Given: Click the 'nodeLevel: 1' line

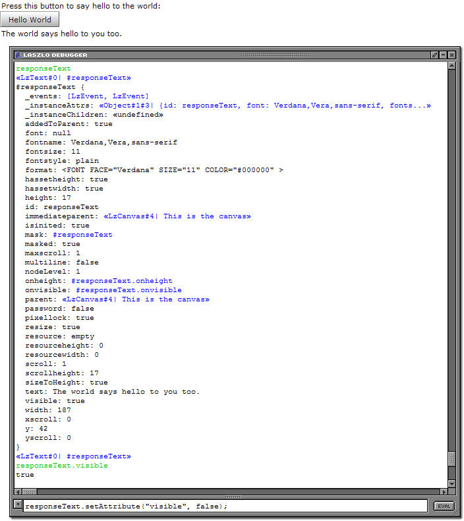Looking at the screenshot, I should coord(53,272).
